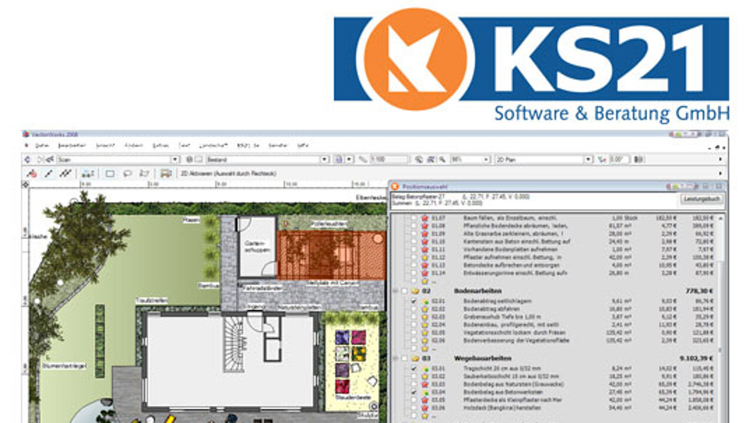Uncheck position 03.01 Tragschicht

[414, 369]
